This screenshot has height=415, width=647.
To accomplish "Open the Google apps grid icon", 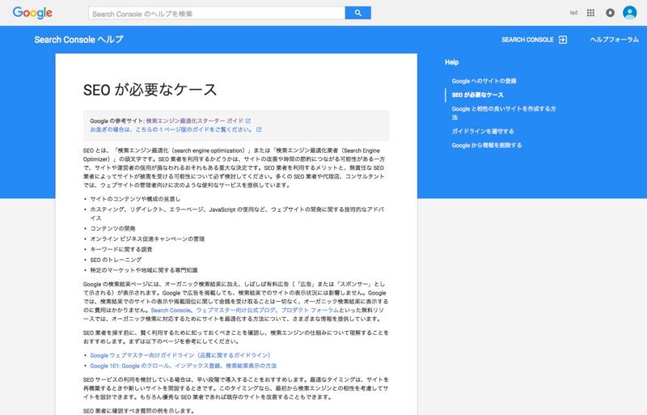I will [590, 13].
